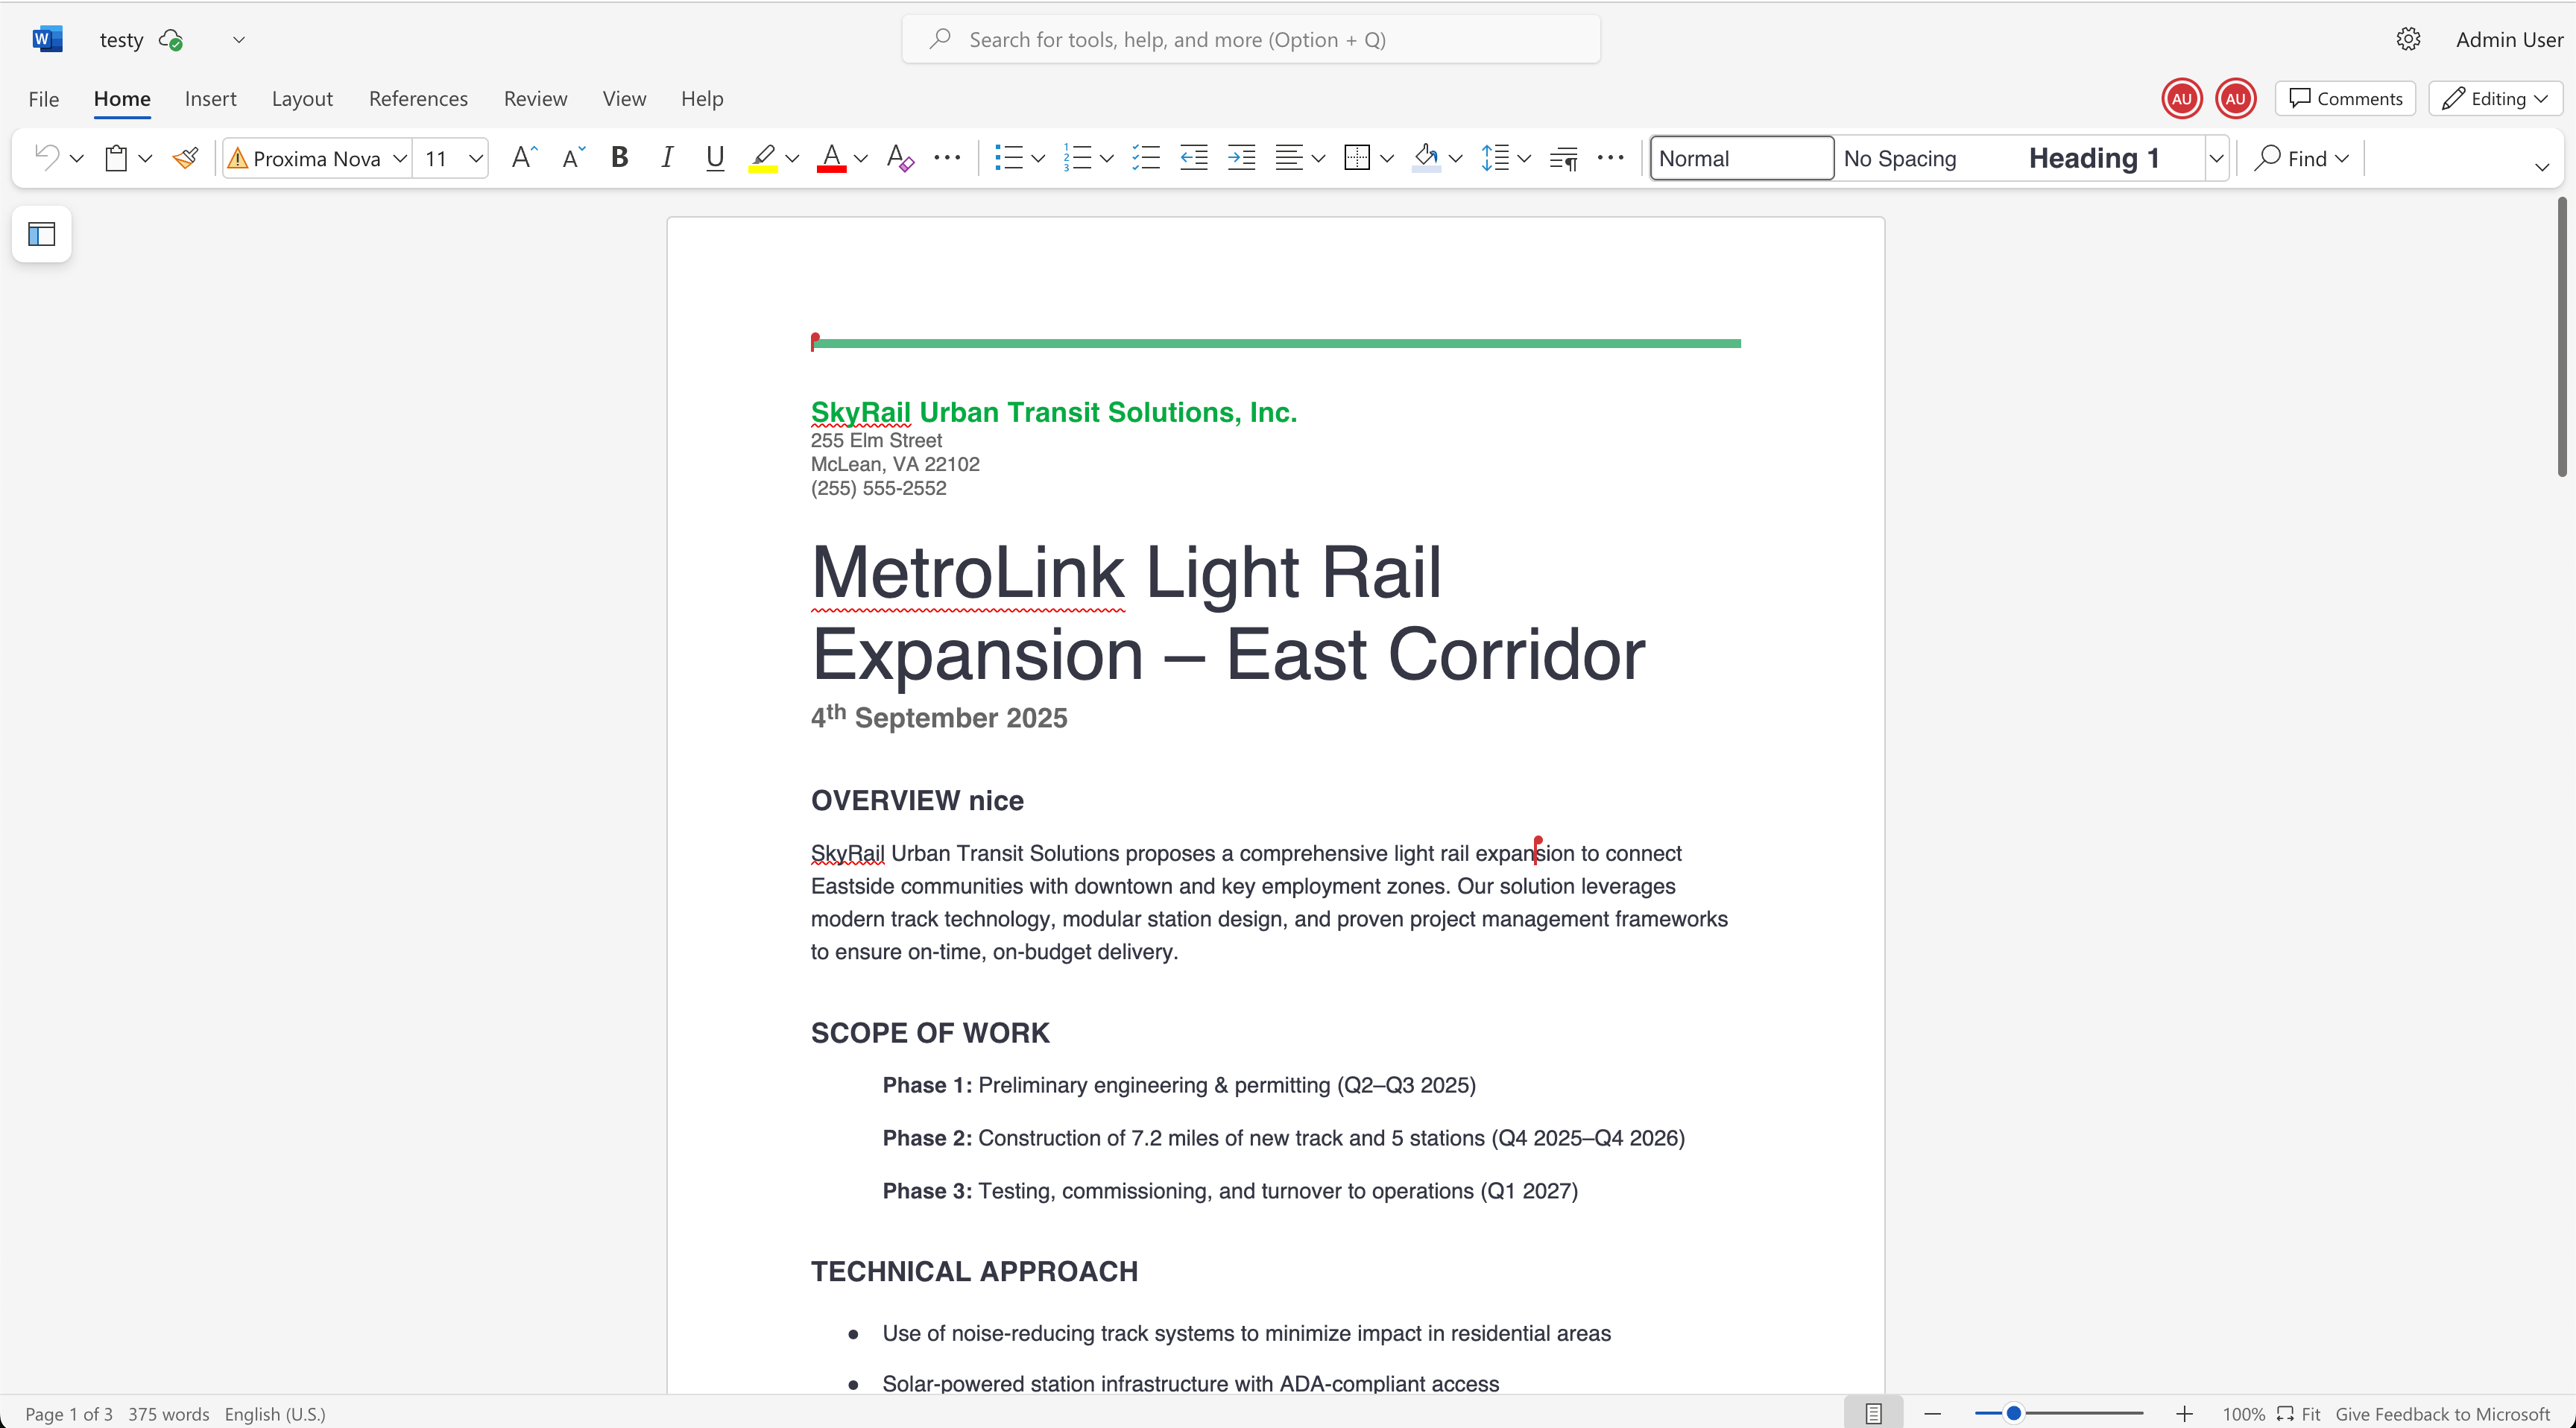Image resolution: width=2576 pixels, height=1428 pixels.
Task: Click the Fit zoom button
Action: (x=2299, y=1414)
